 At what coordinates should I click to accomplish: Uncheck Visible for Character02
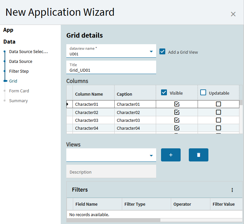point(177,112)
